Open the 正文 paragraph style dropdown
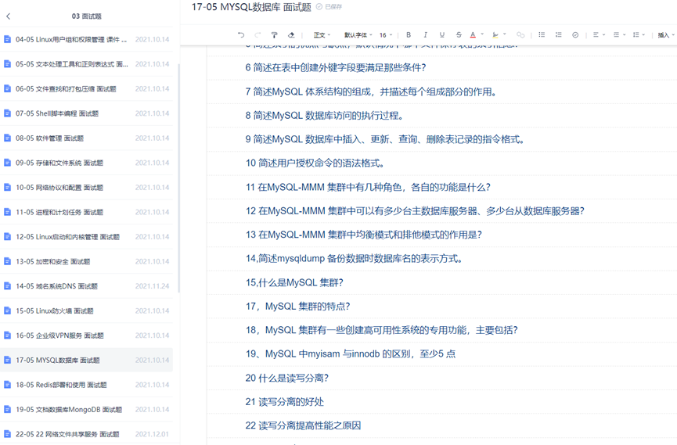 (x=322, y=35)
